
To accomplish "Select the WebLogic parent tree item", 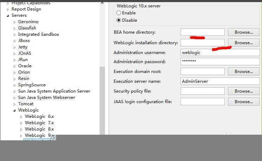I will click(28, 110).
